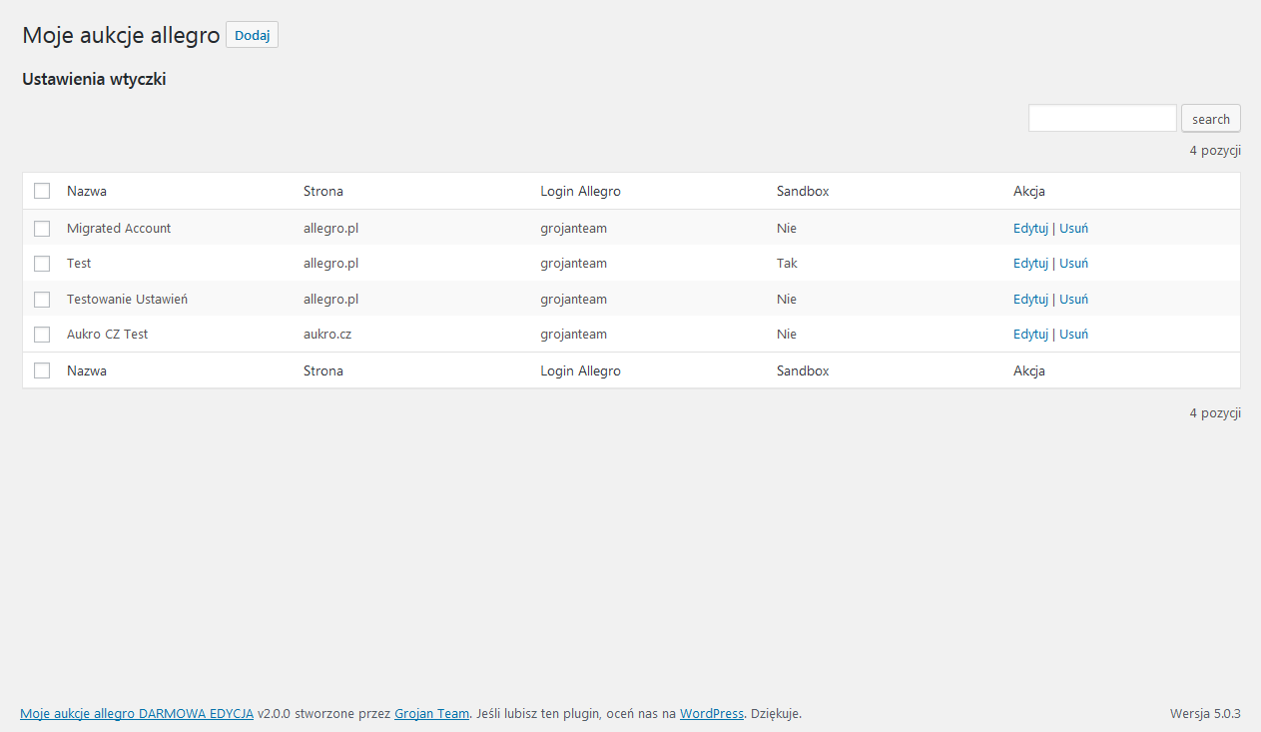Edit the Testowanie Ustawień entry
Image resolution: width=1261 pixels, height=732 pixels.
(x=1030, y=299)
